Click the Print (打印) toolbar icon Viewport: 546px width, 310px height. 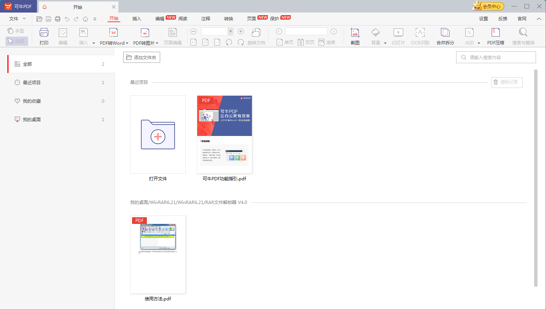tap(44, 37)
